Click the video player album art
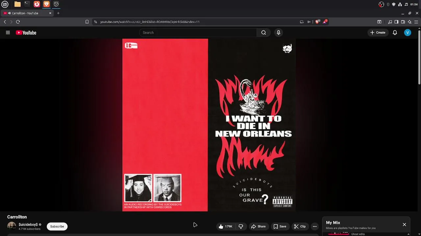The height and width of the screenshot is (236, 421). pos(209,125)
